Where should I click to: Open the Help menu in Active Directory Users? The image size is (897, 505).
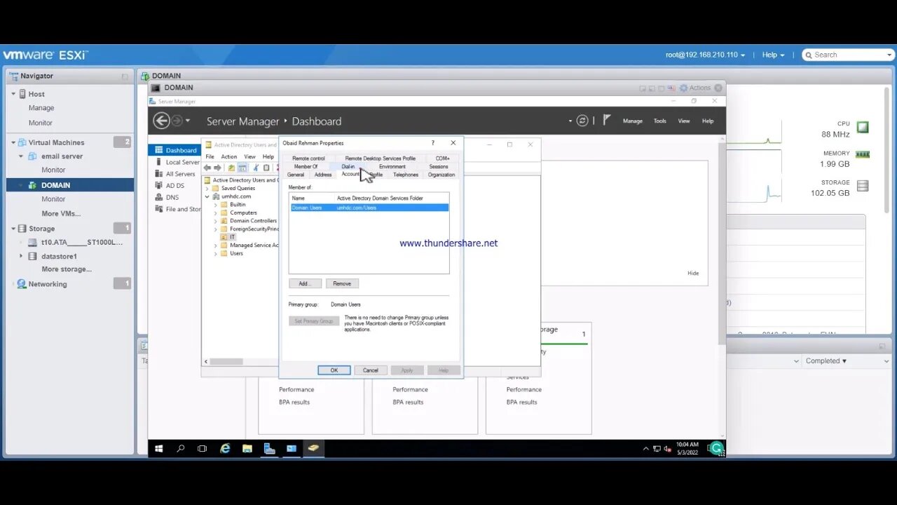click(x=268, y=156)
